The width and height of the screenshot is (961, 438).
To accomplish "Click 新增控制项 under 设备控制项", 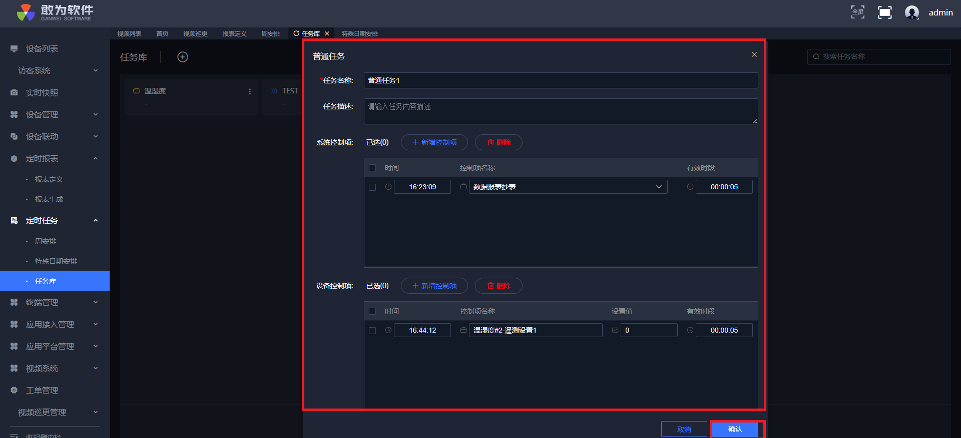I will tap(434, 286).
